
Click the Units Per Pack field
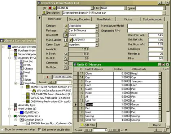pyautogui.click(x=155, y=35)
